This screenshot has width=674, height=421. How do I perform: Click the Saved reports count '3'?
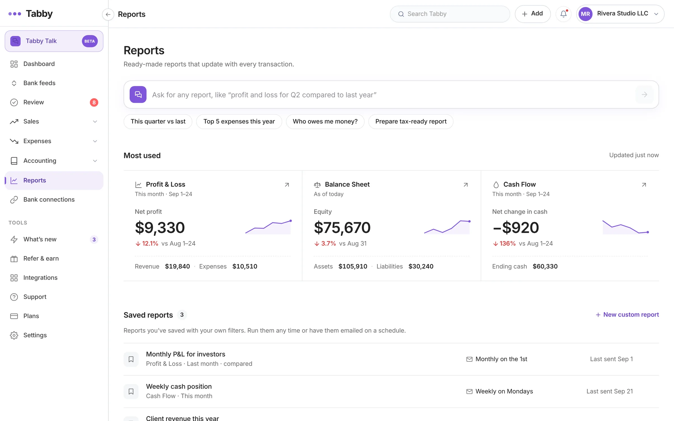click(x=182, y=315)
